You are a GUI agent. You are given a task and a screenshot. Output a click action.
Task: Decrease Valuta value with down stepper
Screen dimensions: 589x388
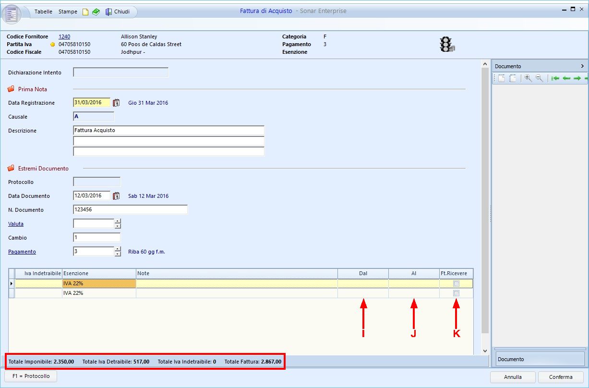118,226
